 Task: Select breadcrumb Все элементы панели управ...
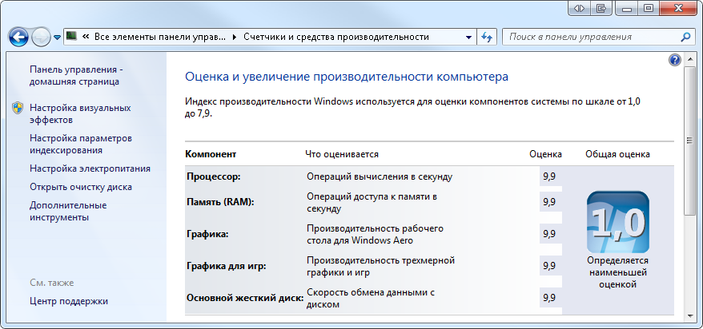160,37
